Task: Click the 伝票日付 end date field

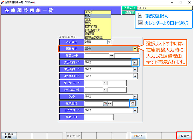Action: [122, 103]
